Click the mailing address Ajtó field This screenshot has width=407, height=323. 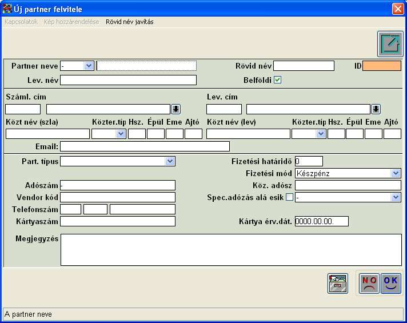click(x=393, y=134)
